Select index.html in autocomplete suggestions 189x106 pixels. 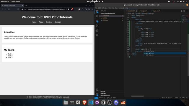(165, 51)
